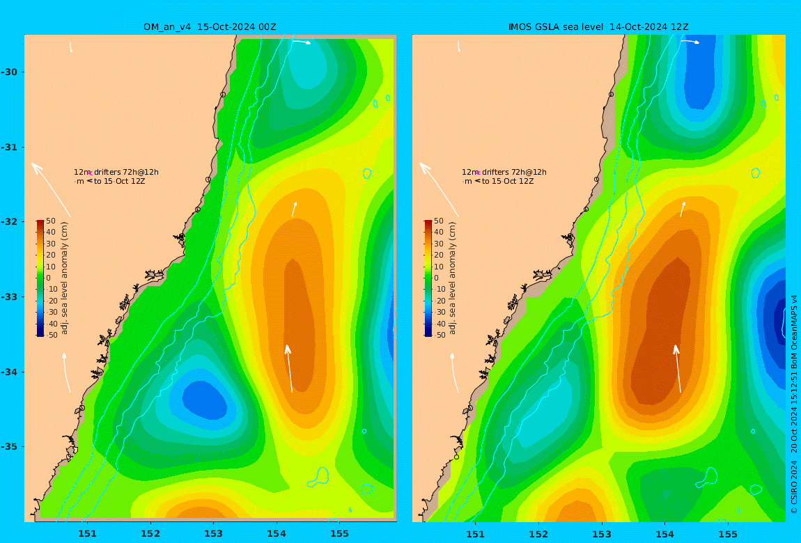
Task: Select the -35 latitude axis label
Action: pyautogui.click(x=9, y=446)
